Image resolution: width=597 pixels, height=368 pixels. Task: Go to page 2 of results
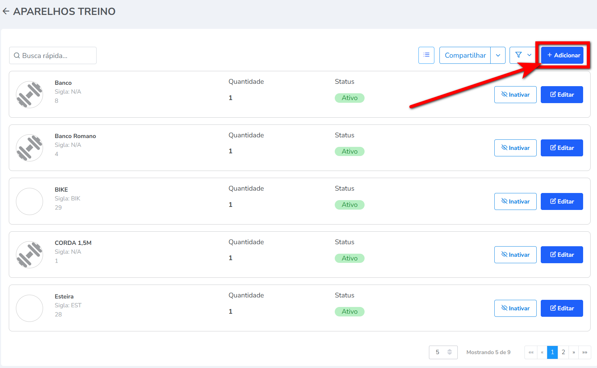point(563,352)
